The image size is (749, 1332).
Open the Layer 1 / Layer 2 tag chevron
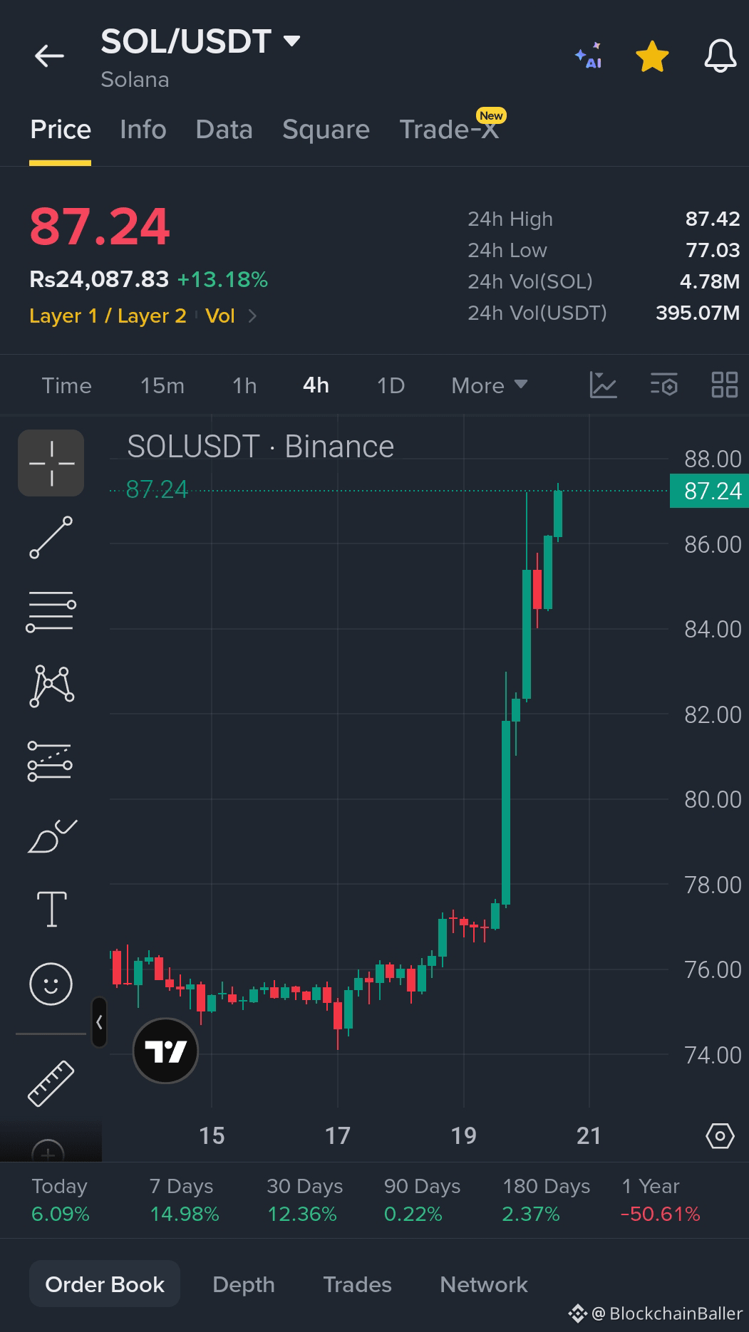tap(252, 316)
